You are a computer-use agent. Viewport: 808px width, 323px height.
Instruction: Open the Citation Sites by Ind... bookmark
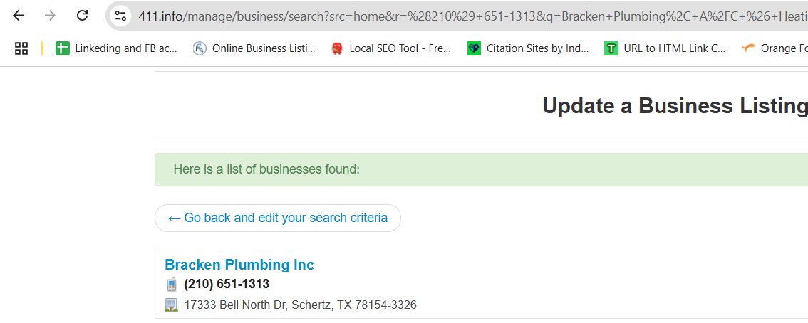point(529,48)
